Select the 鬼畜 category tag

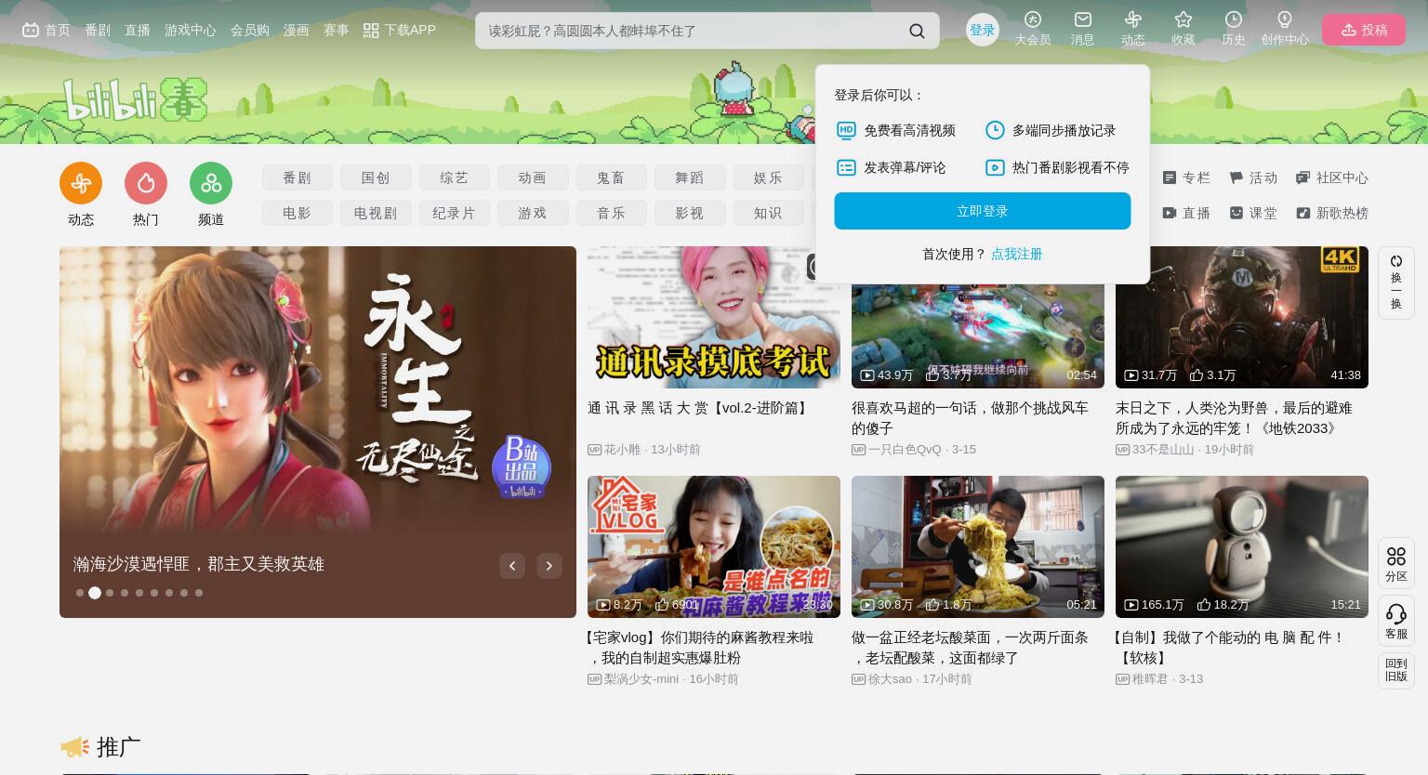coord(611,177)
